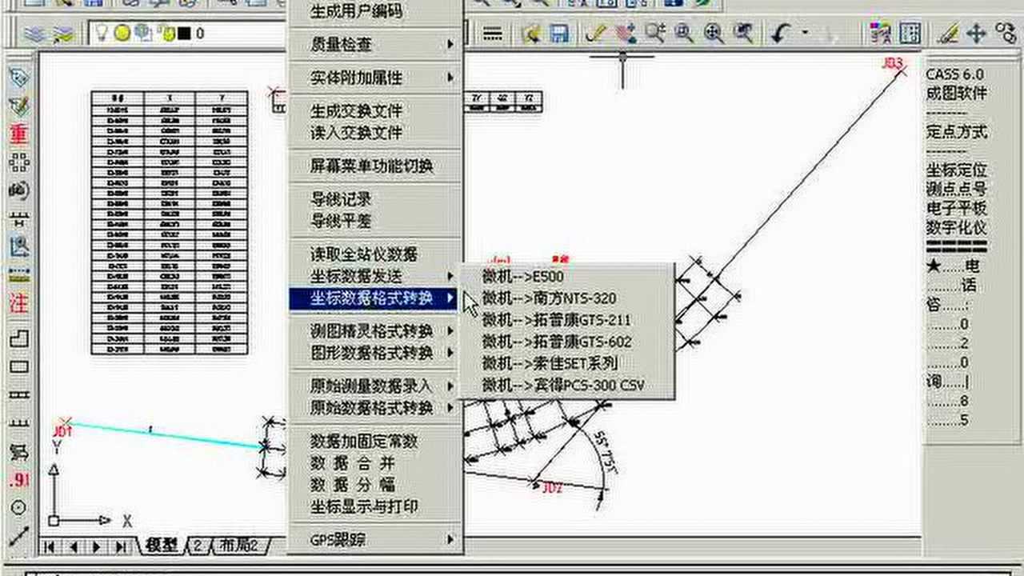Choose 读取全站仪数据 menu entry
Viewport: 1024px width, 576px height.
point(375,254)
